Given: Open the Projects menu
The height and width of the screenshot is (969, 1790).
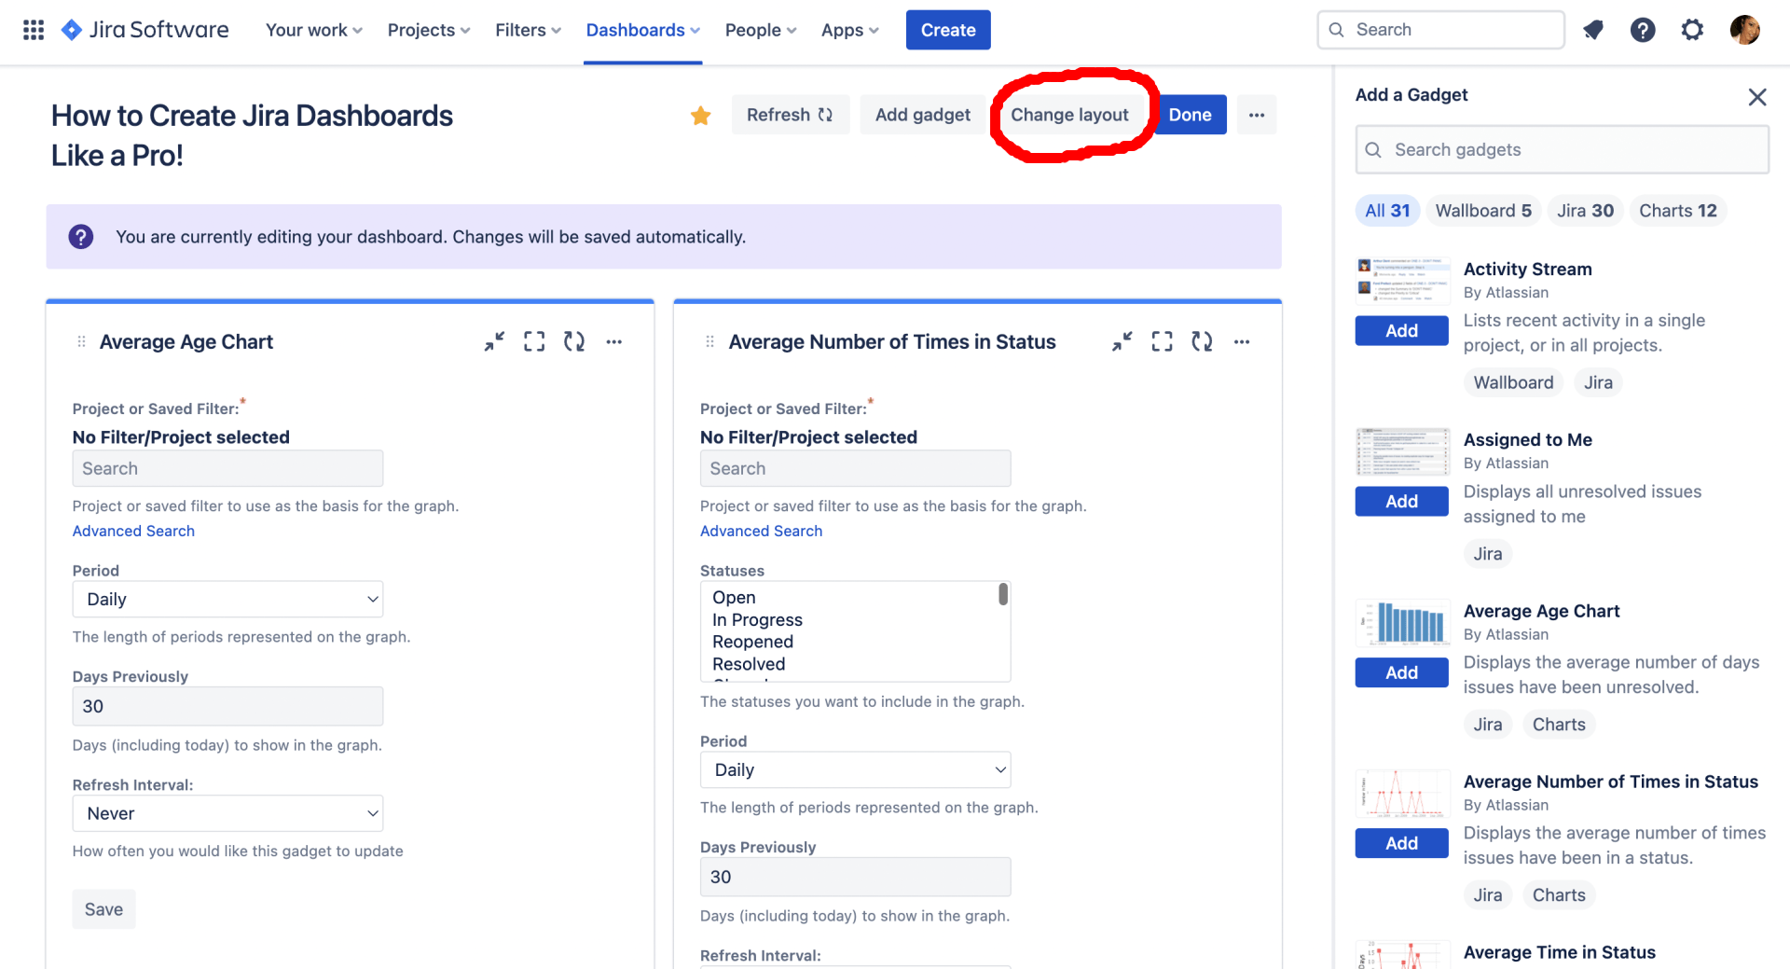Looking at the screenshot, I should click(x=429, y=30).
